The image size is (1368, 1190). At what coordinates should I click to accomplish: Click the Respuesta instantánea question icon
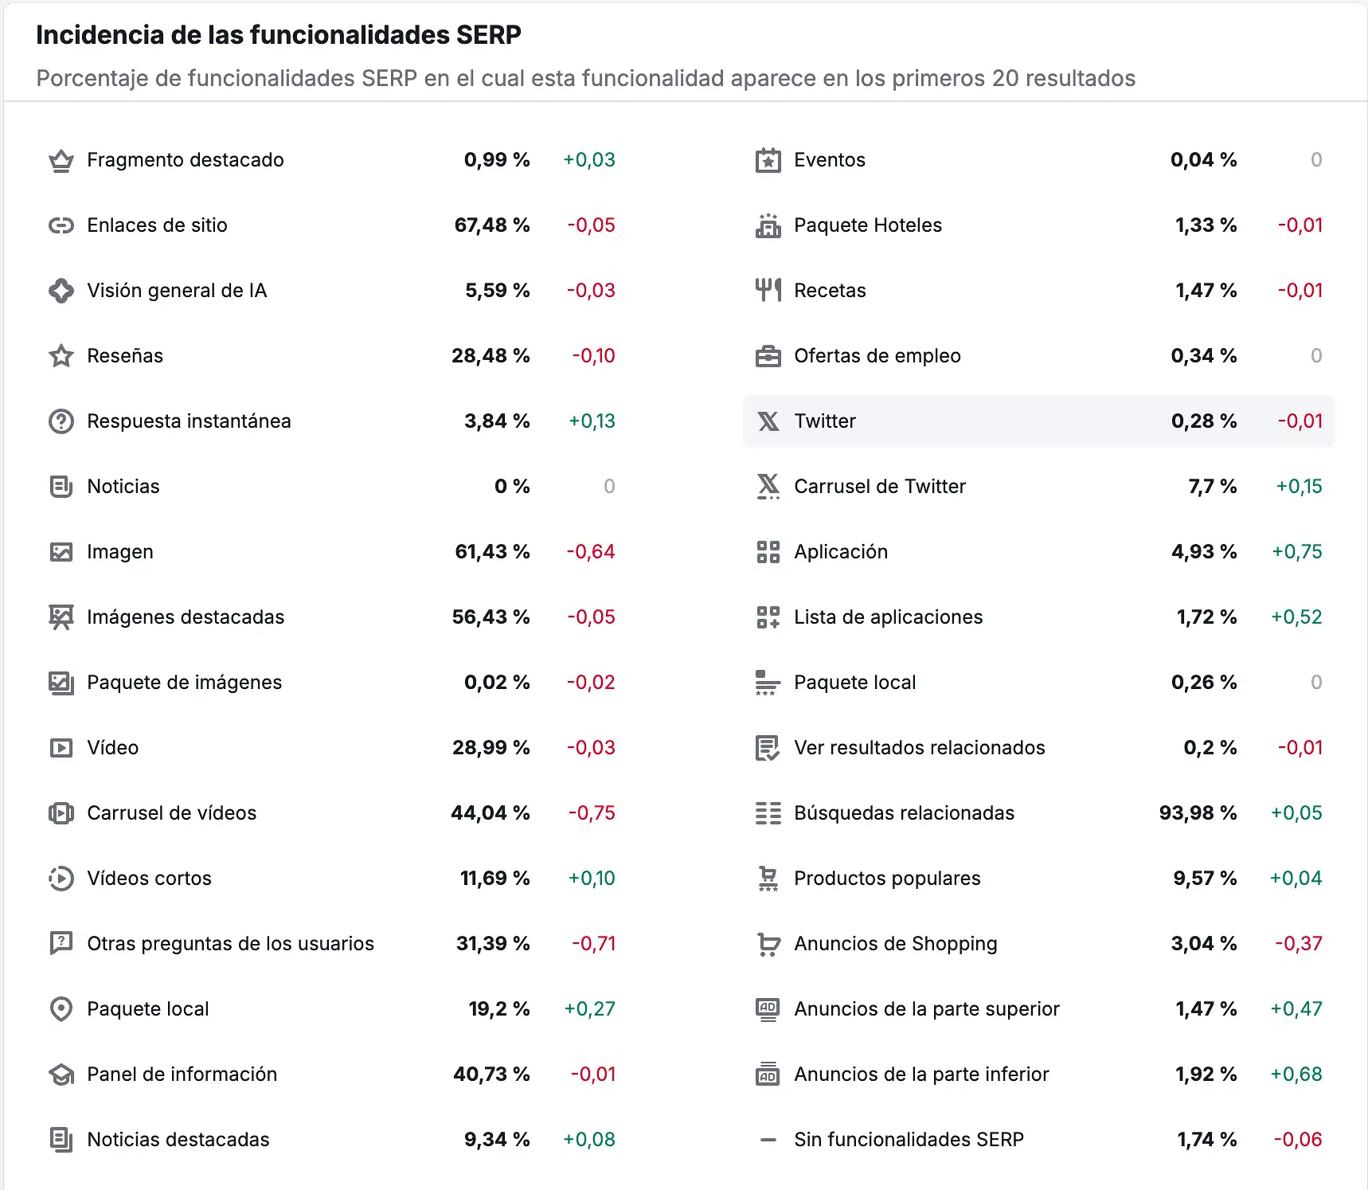(61, 421)
